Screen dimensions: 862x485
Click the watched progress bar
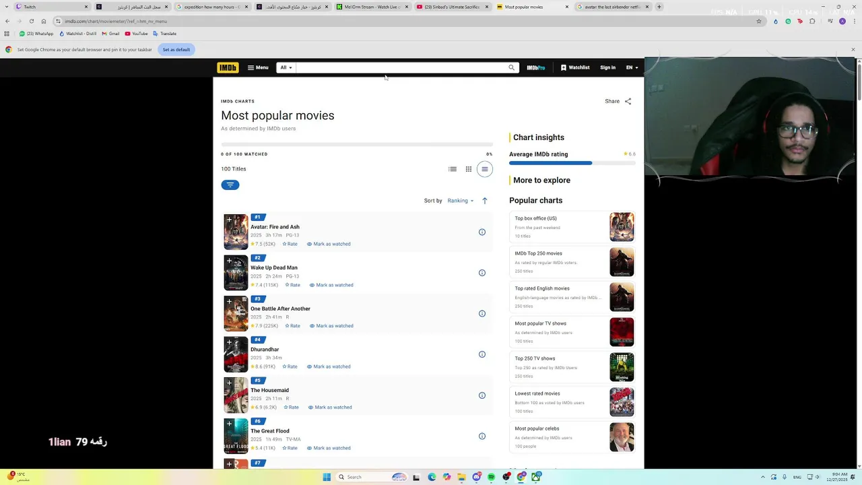click(x=357, y=144)
